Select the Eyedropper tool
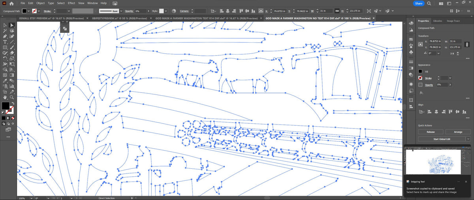This screenshot has height=200, width=474. coord(5,81)
